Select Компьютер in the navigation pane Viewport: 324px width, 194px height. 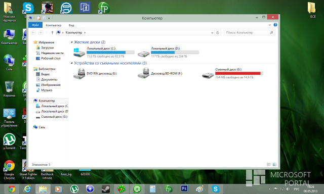[47, 101]
